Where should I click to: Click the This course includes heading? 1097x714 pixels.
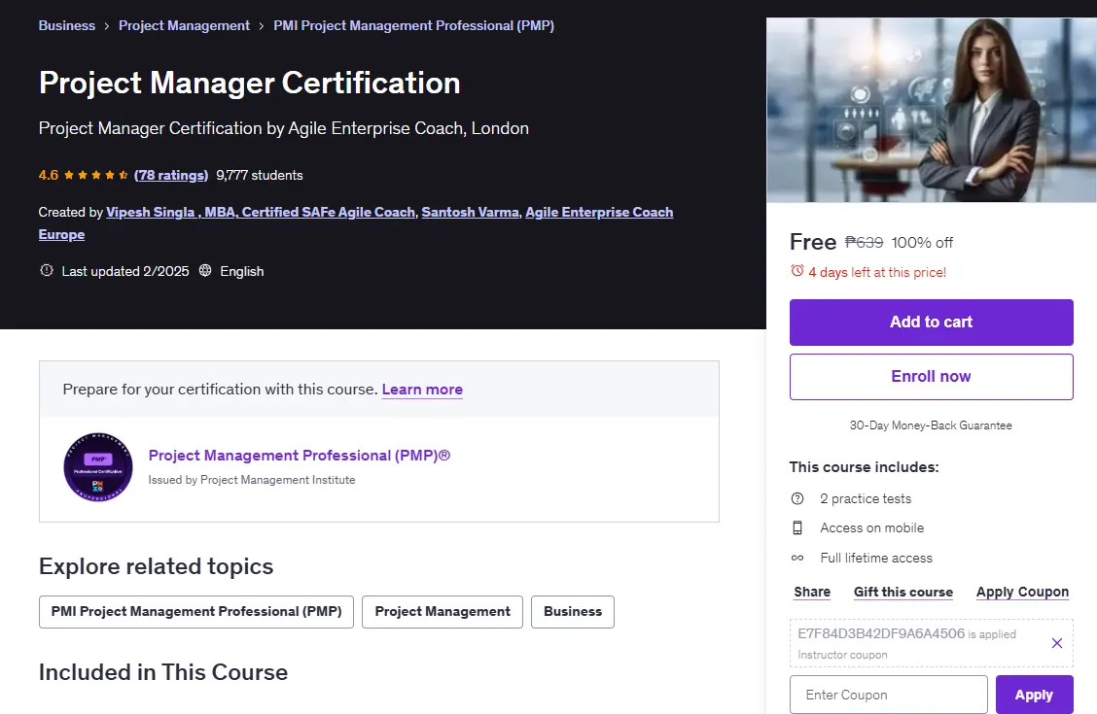[864, 466]
